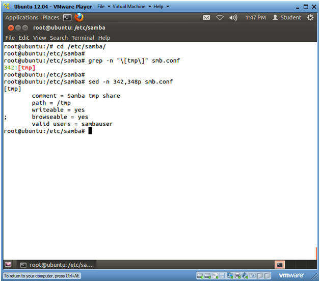Open the system gear session menu
This screenshot has width=320, height=282.
pyautogui.click(x=310, y=17)
